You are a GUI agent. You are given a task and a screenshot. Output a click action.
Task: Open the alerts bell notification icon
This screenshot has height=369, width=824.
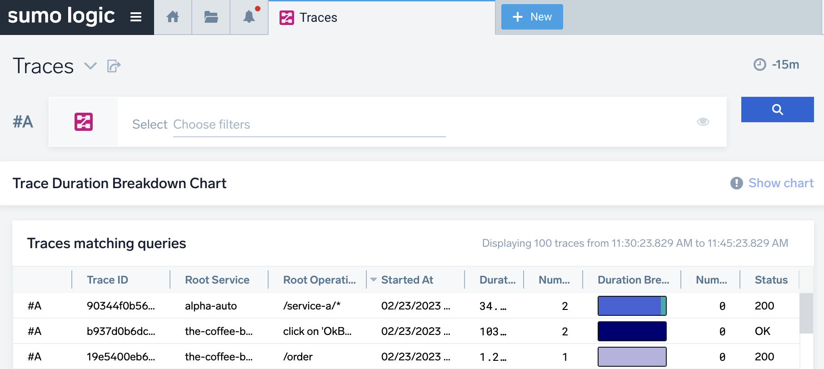(249, 17)
